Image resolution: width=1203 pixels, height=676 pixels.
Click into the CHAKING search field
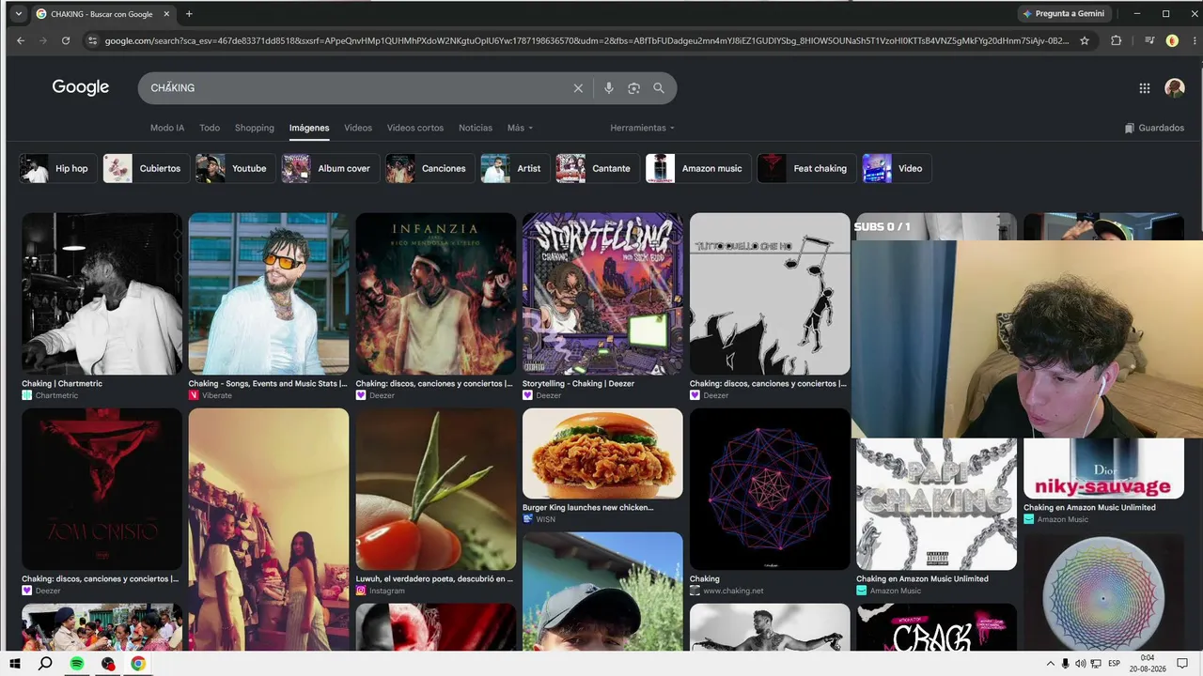coord(357,87)
